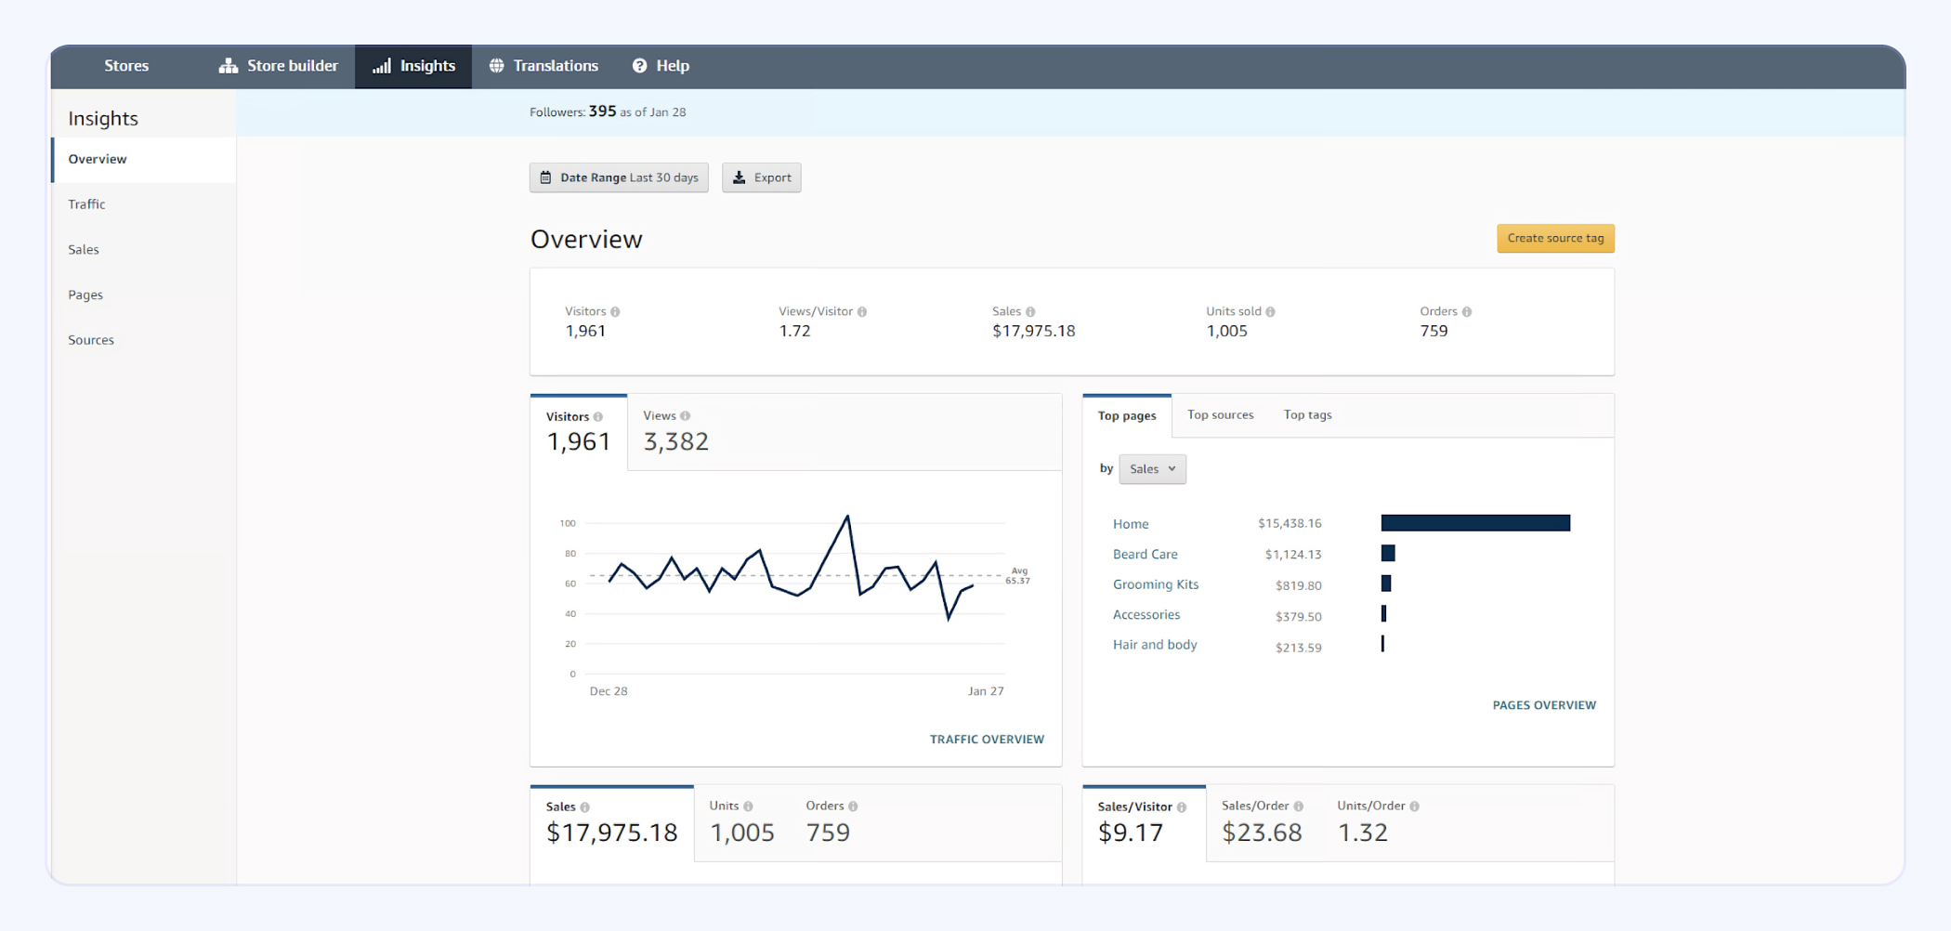Select the Sales/Order $23.68 tab
The image size is (1951, 931).
pos(1263,822)
